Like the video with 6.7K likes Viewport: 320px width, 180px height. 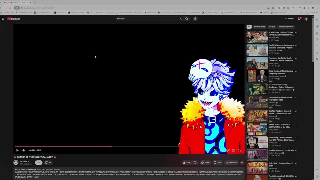(x=186, y=162)
